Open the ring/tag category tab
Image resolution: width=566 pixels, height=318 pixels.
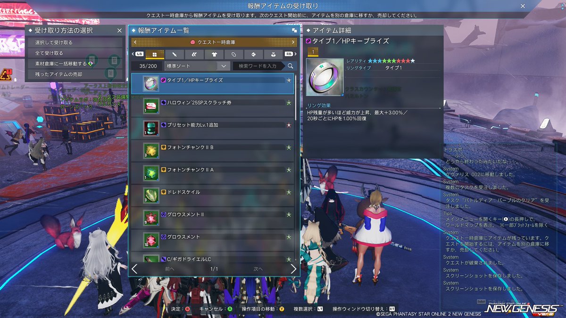click(234, 54)
